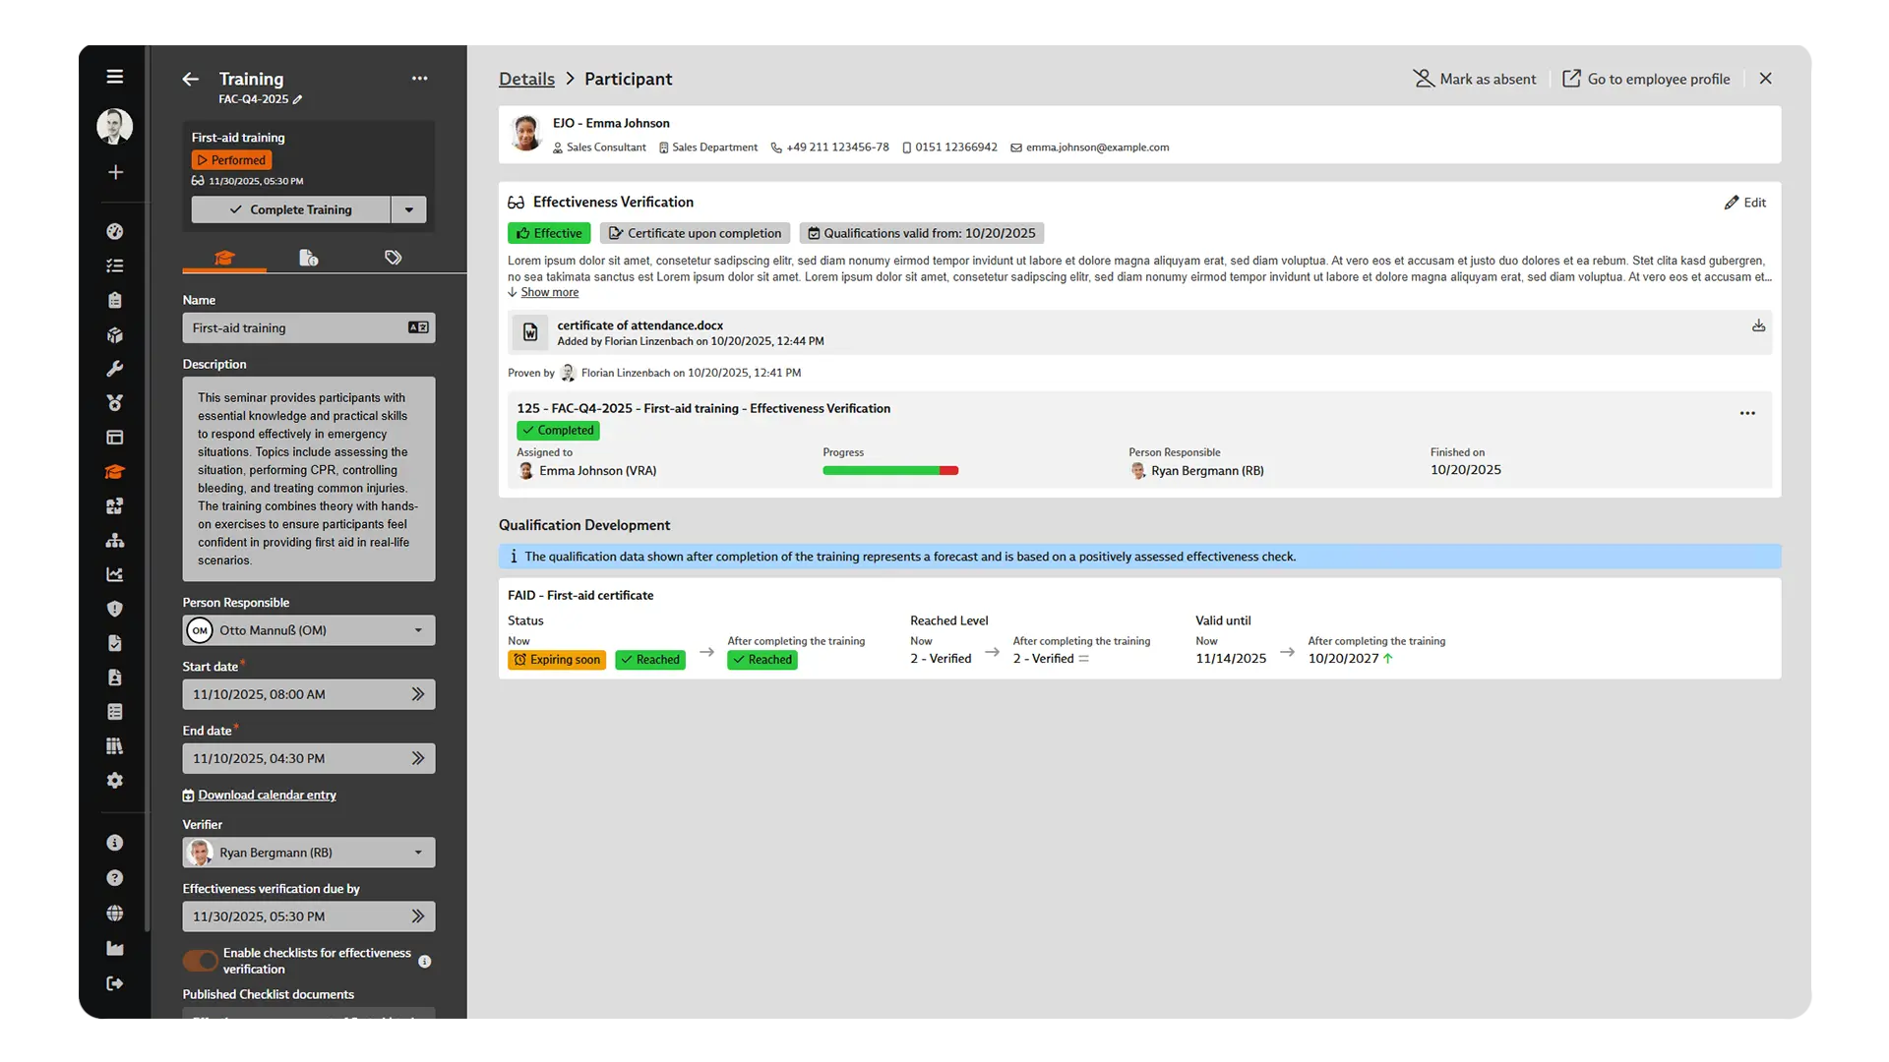Select the graduation cap Training icon in sidebar
Viewport: 1889px width, 1062px height.
(115, 471)
